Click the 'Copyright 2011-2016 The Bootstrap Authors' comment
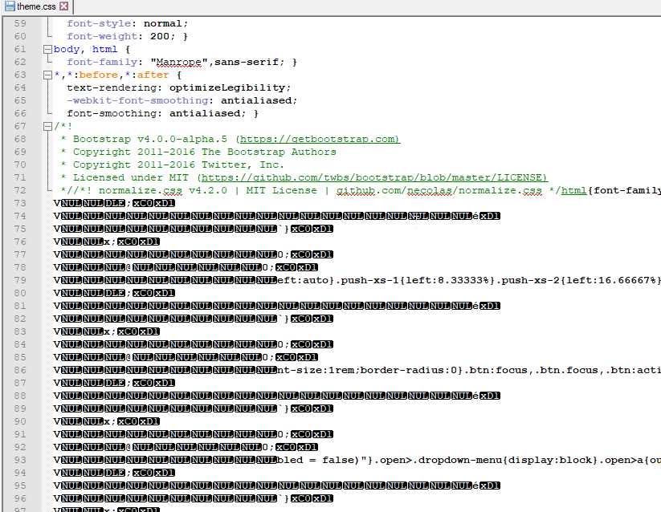661x512 pixels. 205,152
